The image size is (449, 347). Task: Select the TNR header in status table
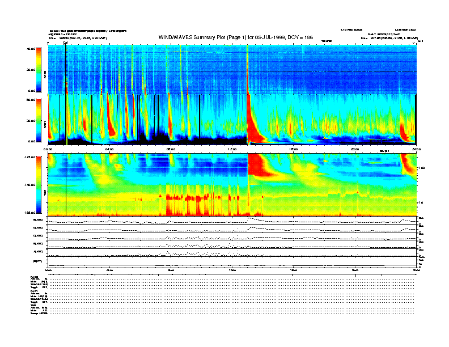pos(33,305)
